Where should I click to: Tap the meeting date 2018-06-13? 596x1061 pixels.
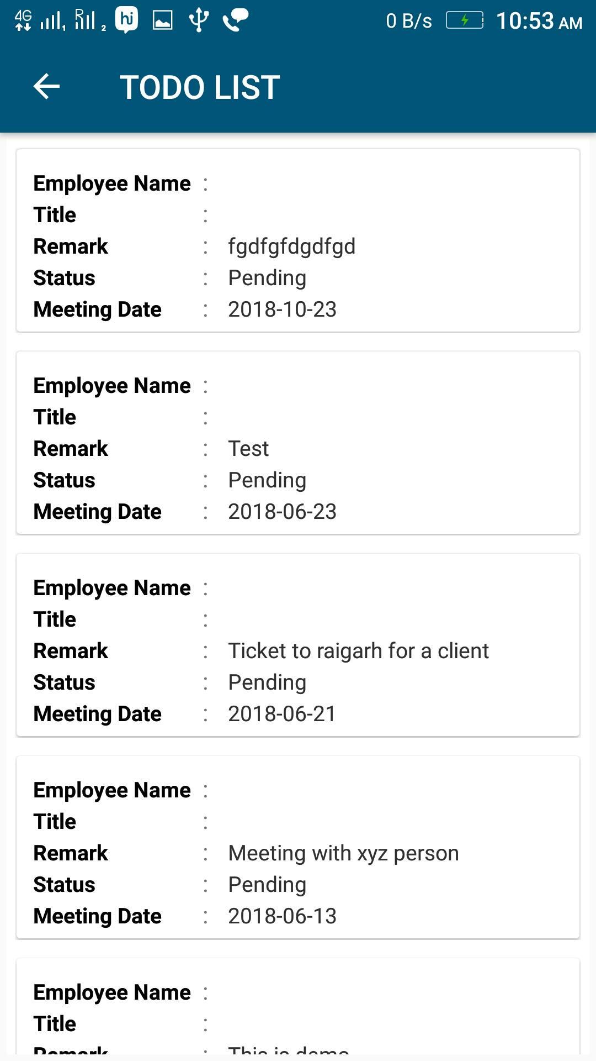(282, 916)
